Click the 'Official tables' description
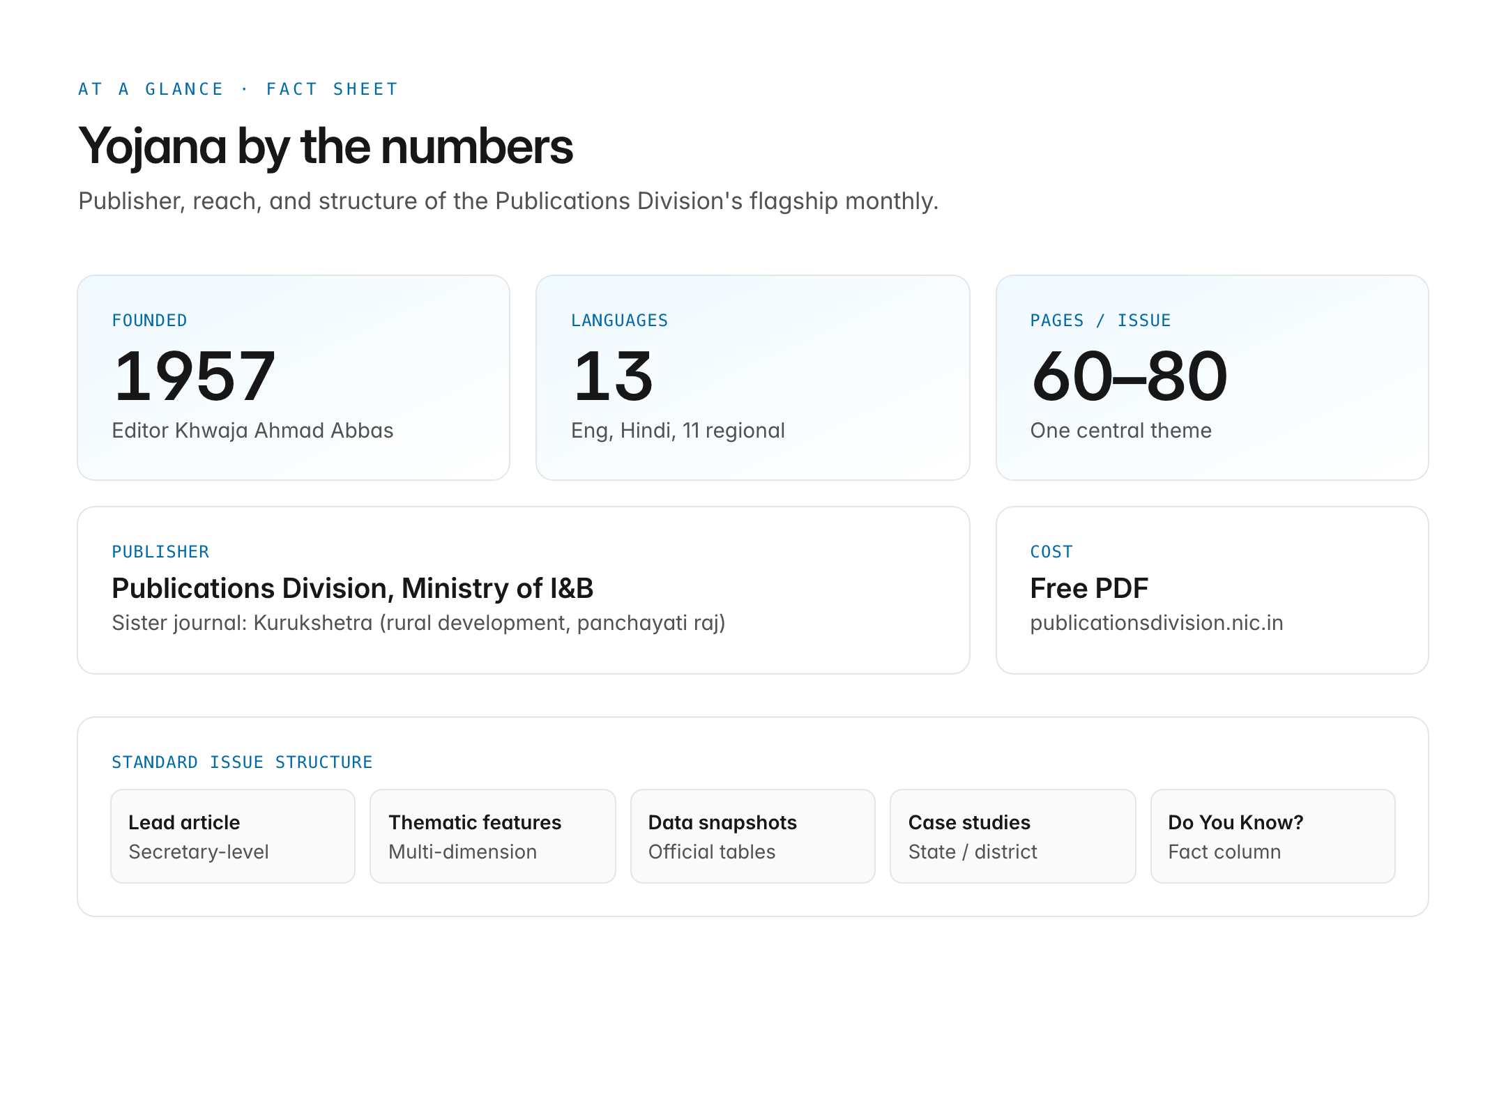Viewport: 1506px width, 1115px height. click(712, 852)
